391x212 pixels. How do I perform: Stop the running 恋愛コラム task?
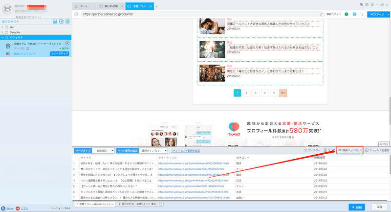(x=67, y=43)
